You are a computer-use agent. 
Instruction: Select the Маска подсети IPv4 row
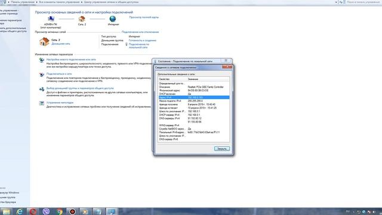193,101
